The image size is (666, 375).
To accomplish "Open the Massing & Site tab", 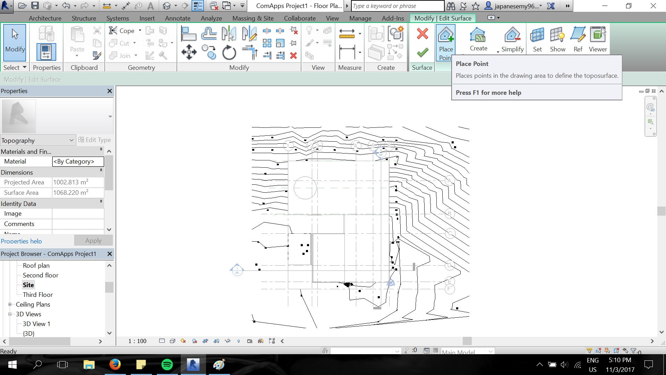I will (253, 18).
